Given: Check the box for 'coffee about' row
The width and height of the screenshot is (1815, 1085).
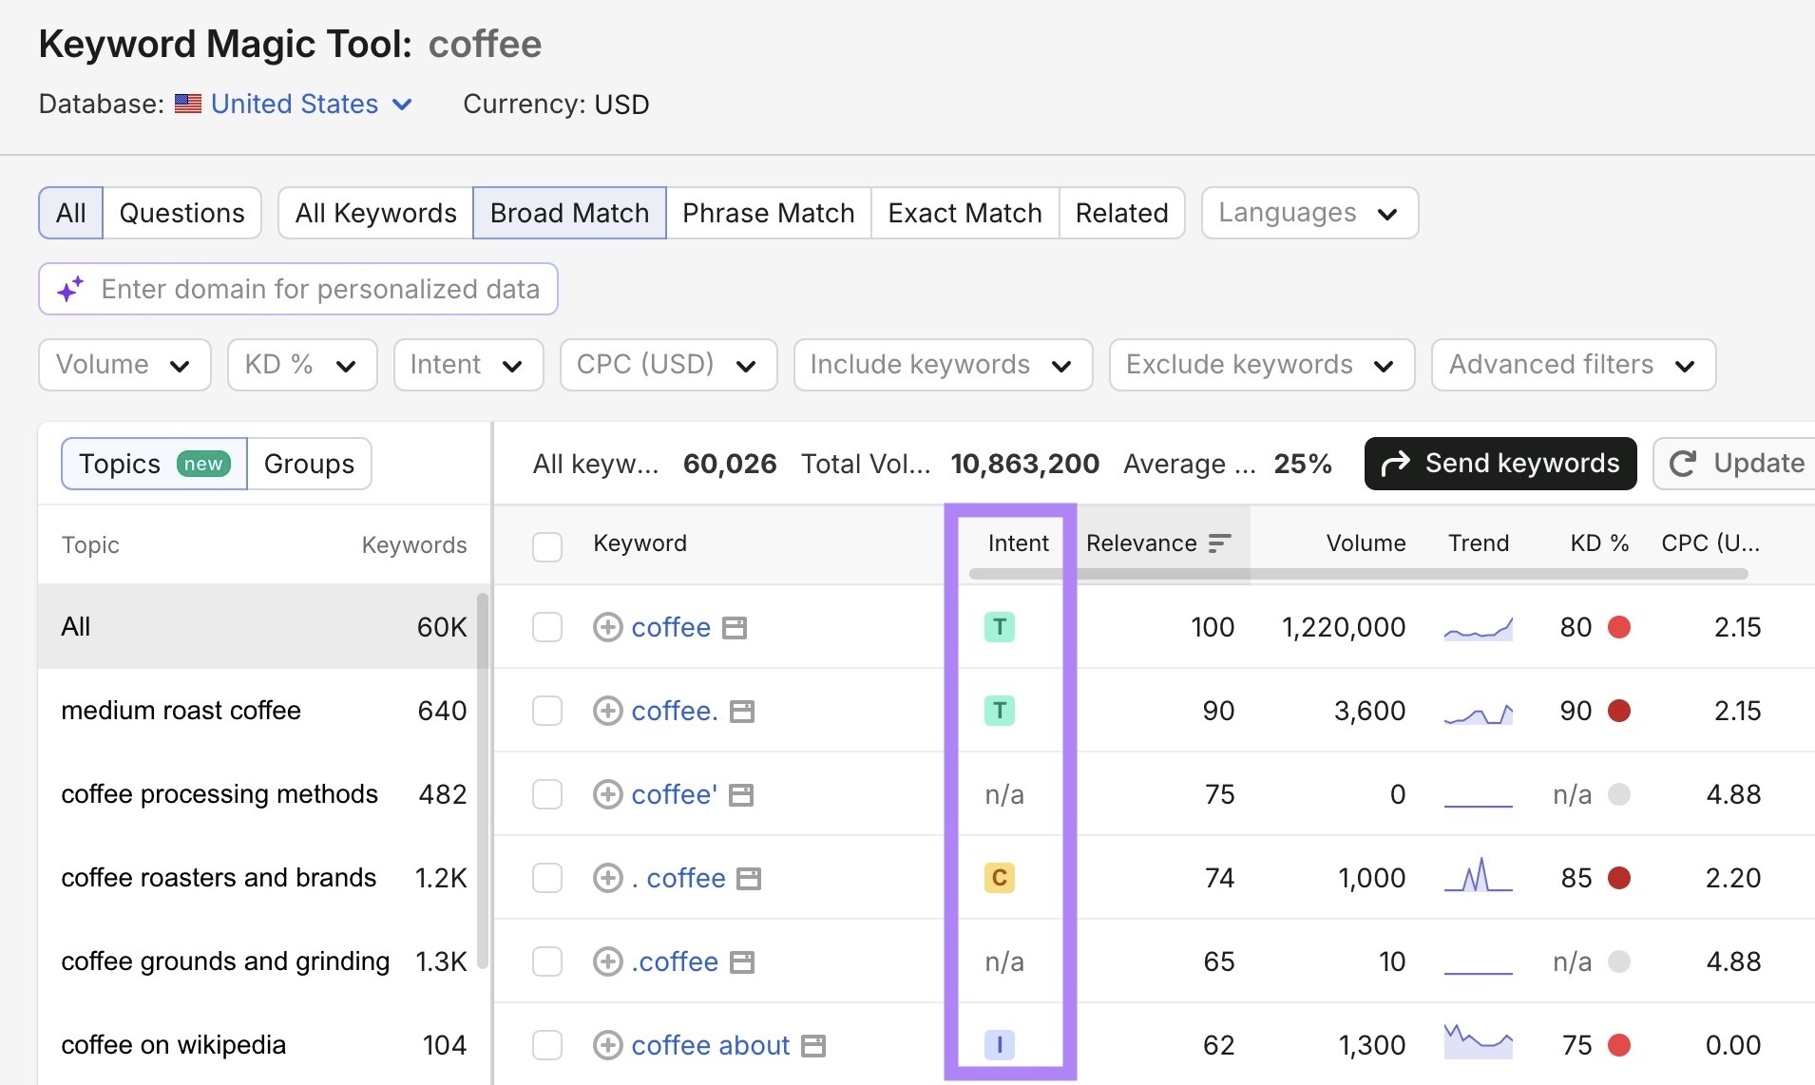Looking at the screenshot, I should pyautogui.click(x=547, y=1045).
